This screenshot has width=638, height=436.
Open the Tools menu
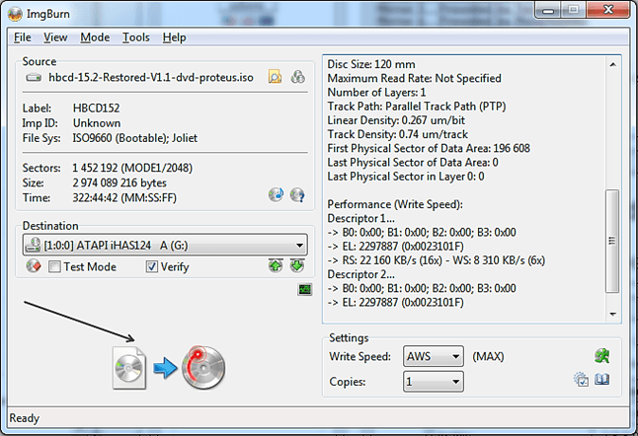(136, 37)
